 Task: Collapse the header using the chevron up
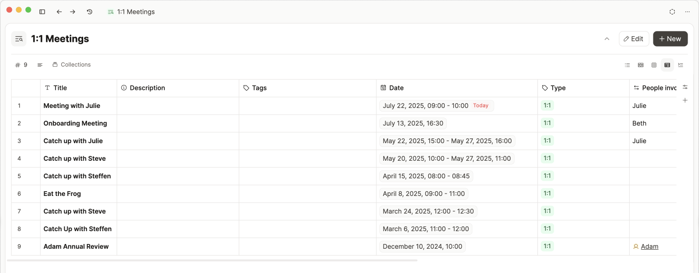[607, 39]
